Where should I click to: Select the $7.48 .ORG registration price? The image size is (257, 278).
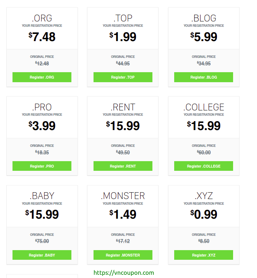(x=42, y=37)
